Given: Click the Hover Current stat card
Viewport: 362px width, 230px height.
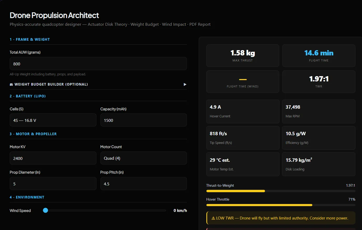Looking at the screenshot, I should 242,111.
